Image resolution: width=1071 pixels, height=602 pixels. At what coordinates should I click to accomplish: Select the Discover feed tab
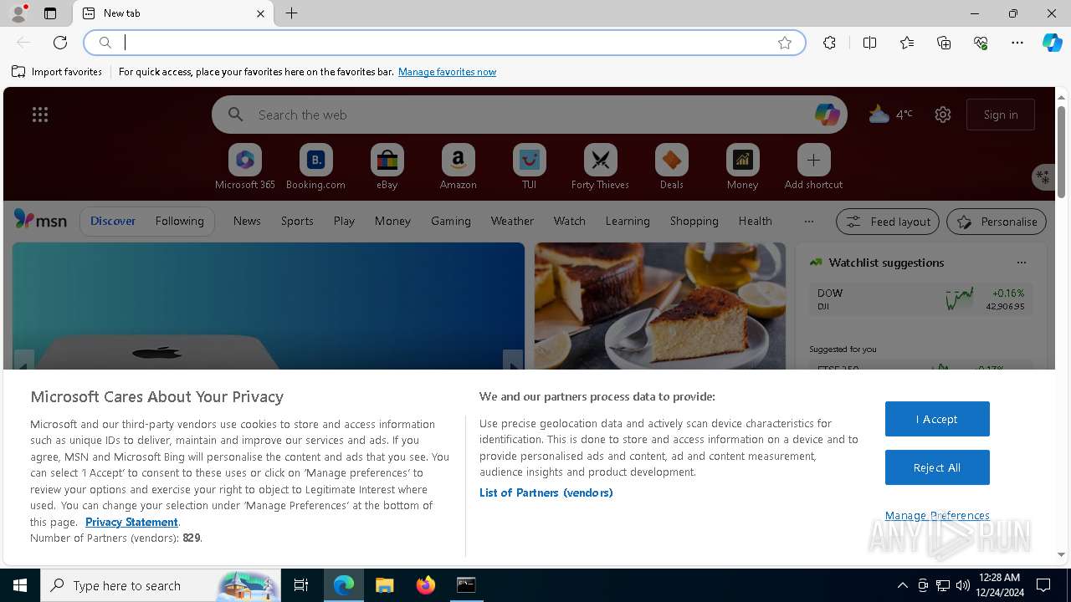[x=113, y=221]
